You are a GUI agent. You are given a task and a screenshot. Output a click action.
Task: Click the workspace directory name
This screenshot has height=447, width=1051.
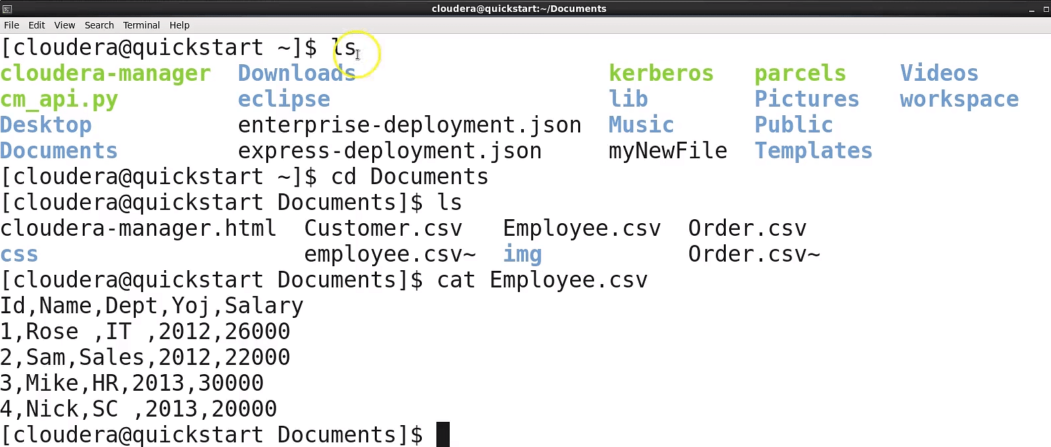pos(959,99)
